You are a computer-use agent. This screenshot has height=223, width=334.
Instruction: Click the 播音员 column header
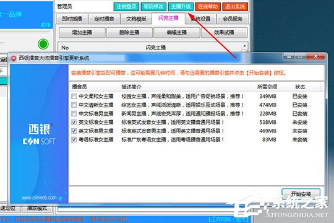pos(94,87)
